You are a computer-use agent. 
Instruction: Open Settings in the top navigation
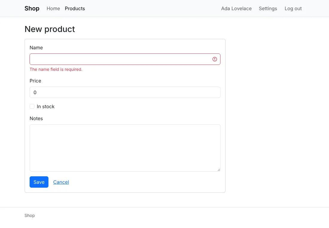tap(268, 8)
